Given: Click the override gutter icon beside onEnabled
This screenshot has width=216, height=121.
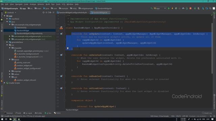Looking at the screenshot, I should (61, 76).
